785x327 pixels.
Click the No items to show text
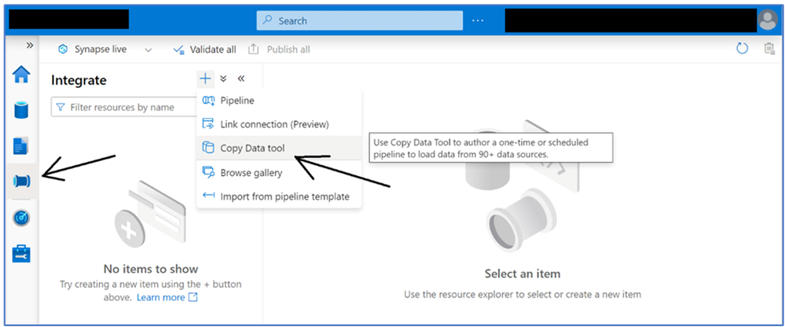[151, 269]
